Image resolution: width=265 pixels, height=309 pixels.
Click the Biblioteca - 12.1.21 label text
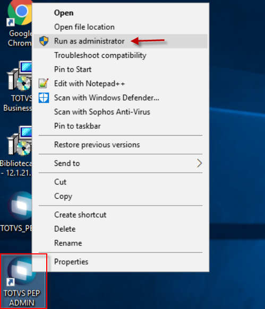coord(16,168)
